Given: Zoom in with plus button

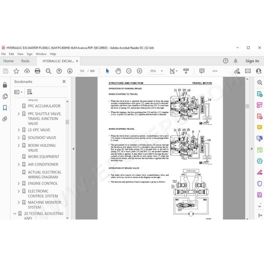Looking at the screenshot, I should click(140, 71).
